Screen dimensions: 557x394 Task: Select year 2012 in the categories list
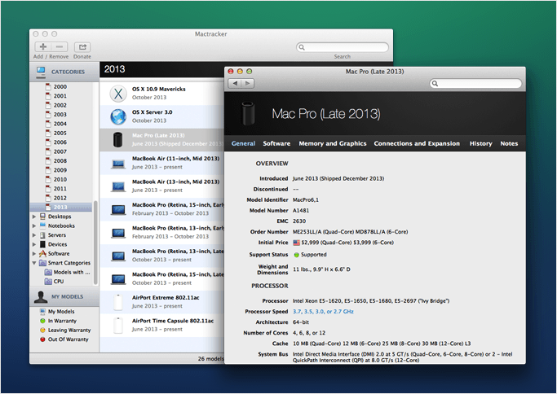60,198
